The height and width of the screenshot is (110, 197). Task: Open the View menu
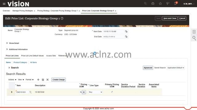tap(21, 79)
